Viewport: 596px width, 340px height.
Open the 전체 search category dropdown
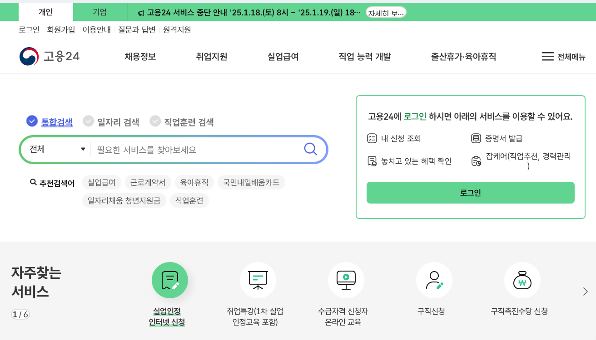coord(55,149)
